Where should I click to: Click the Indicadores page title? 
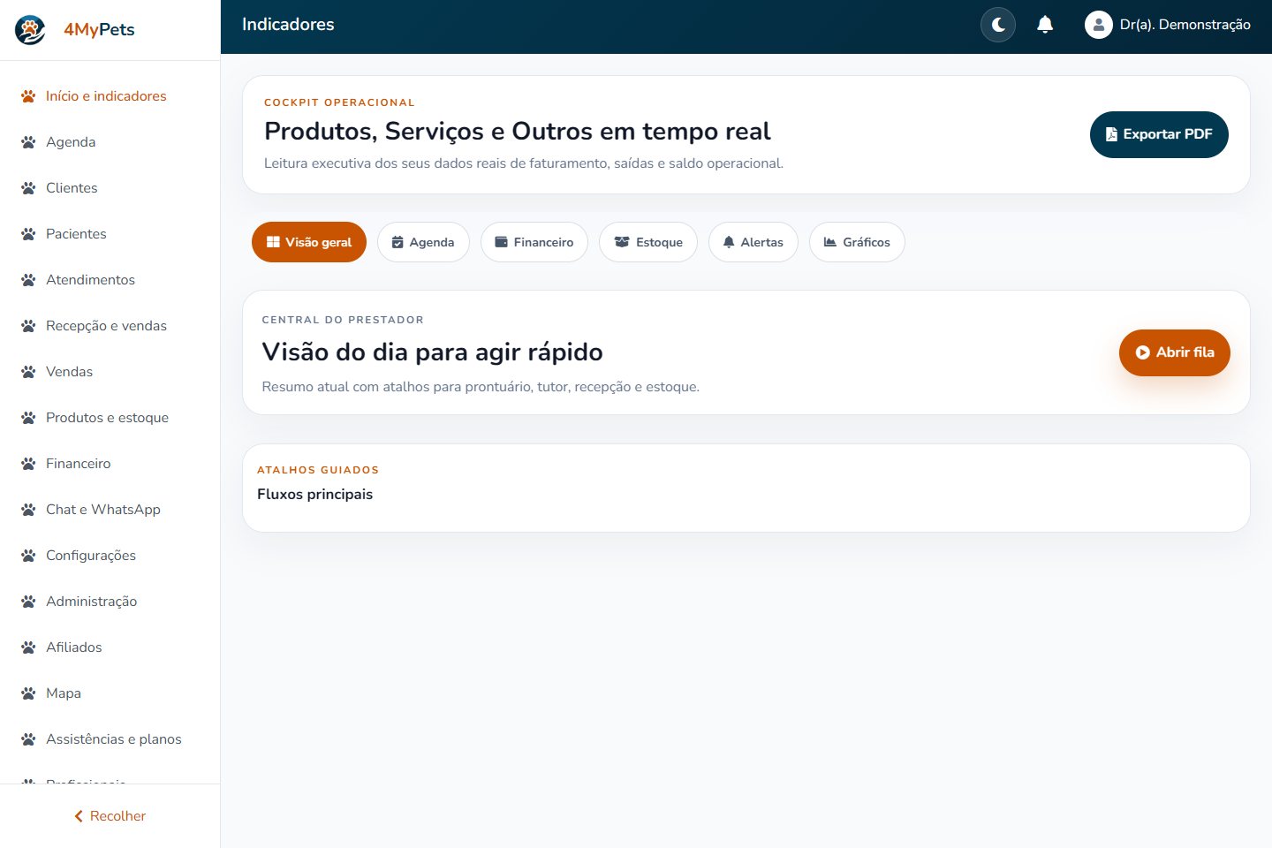click(288, 25)
